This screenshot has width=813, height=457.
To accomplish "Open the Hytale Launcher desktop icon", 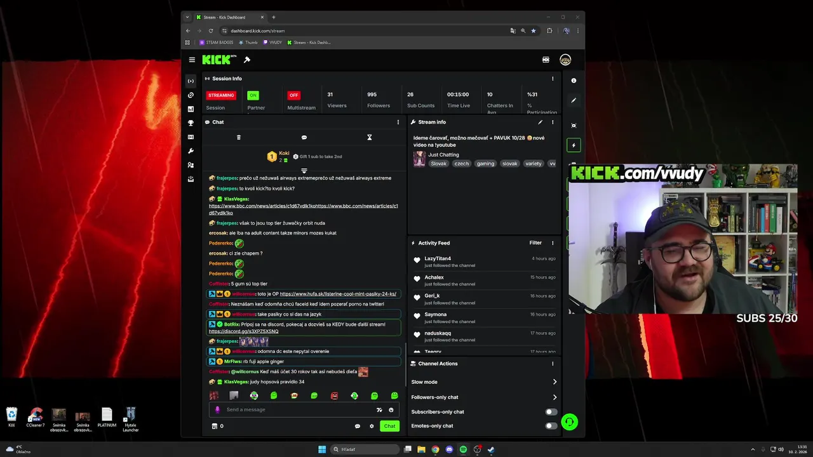I will pyautogui.click(x=130, y=419).
